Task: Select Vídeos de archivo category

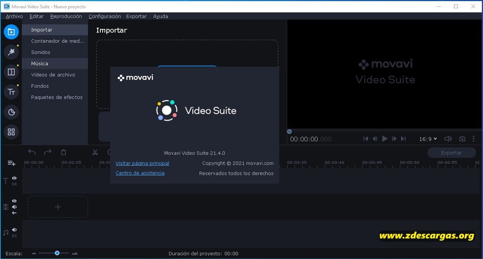Action: pos(55,75)
